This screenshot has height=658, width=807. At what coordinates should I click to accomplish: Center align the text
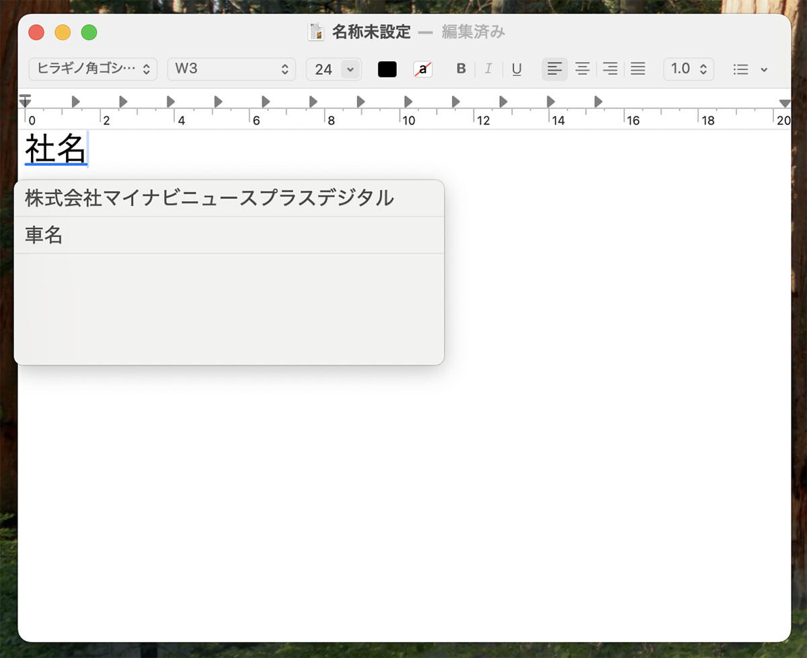(x=582, y=69)
